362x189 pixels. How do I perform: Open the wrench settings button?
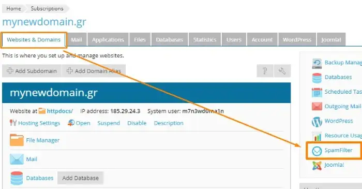pyautogui.click(x=282, y=71)
